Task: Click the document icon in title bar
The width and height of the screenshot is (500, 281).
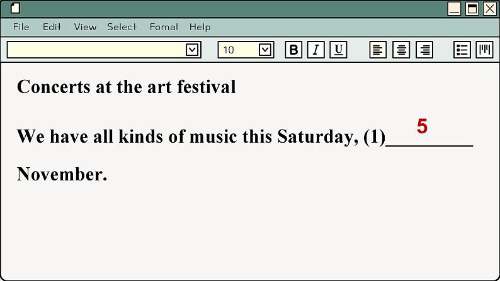Action: click(x=15, y=8)
